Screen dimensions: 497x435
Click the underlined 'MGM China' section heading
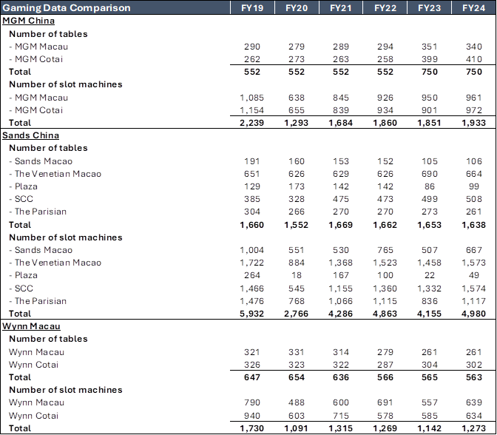pyautogui.click(x=29, y=21)
